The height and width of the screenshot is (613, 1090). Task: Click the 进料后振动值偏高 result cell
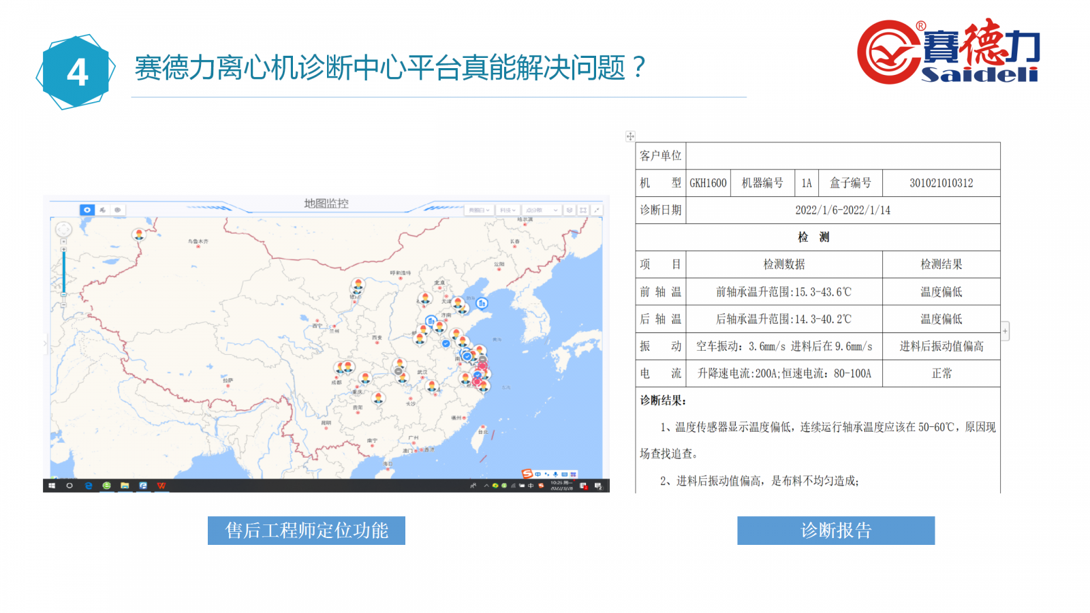point(941,346)
